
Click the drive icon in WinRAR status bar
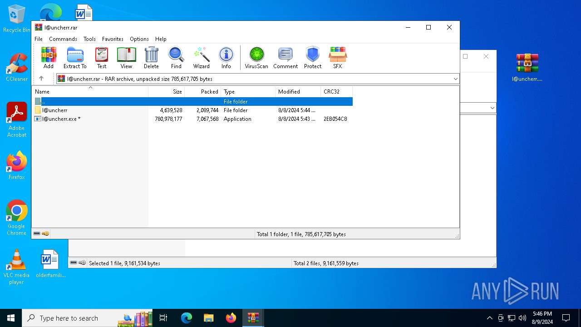click(x=37, y=233)
